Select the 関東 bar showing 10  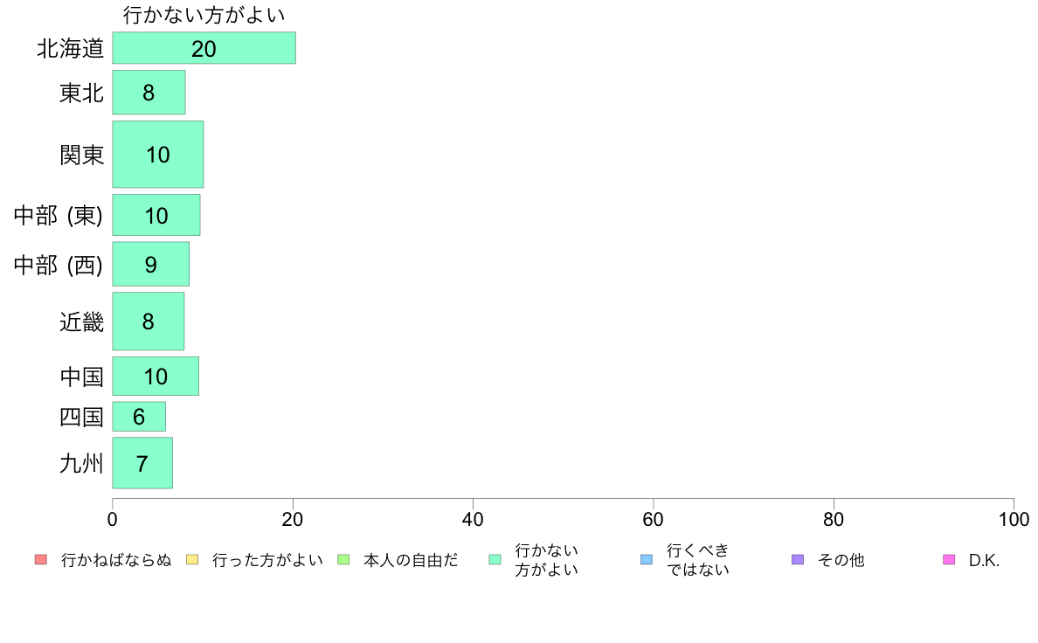(158, 155)
